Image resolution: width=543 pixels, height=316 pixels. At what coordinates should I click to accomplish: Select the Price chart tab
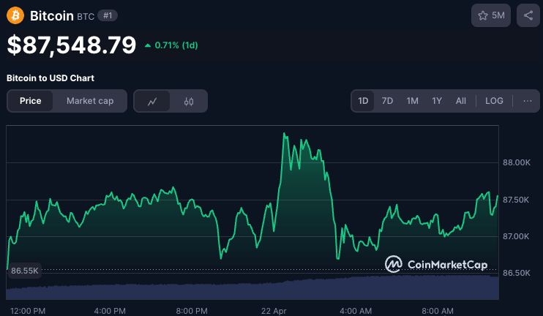[31, 101]
